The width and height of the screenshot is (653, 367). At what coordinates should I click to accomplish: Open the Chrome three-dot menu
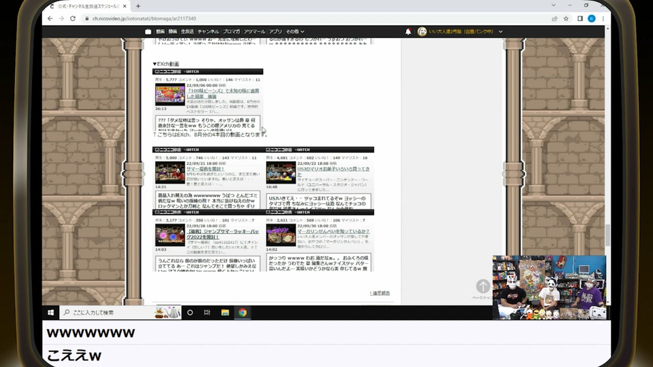tap(603, 18)
